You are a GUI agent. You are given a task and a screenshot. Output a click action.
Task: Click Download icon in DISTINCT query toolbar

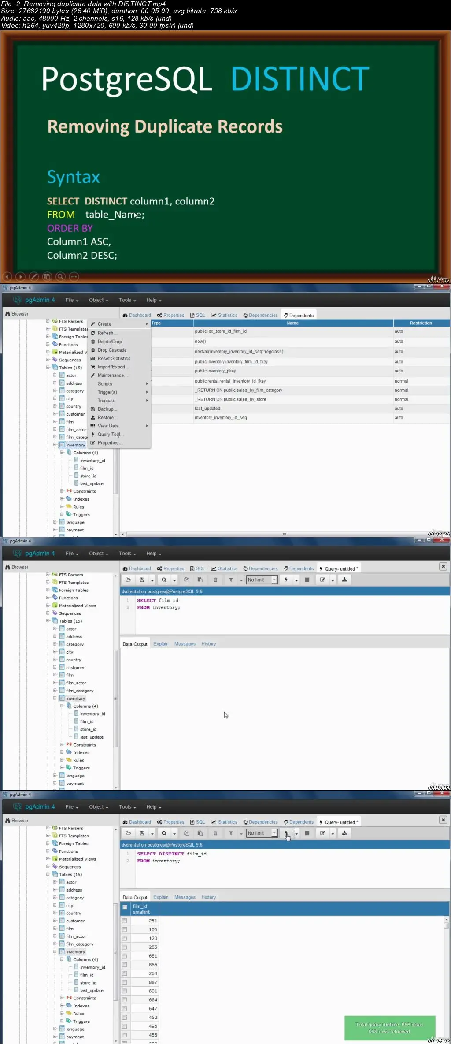(344, 833)
